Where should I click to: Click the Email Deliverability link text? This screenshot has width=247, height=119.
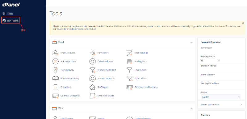coord(70,78)
